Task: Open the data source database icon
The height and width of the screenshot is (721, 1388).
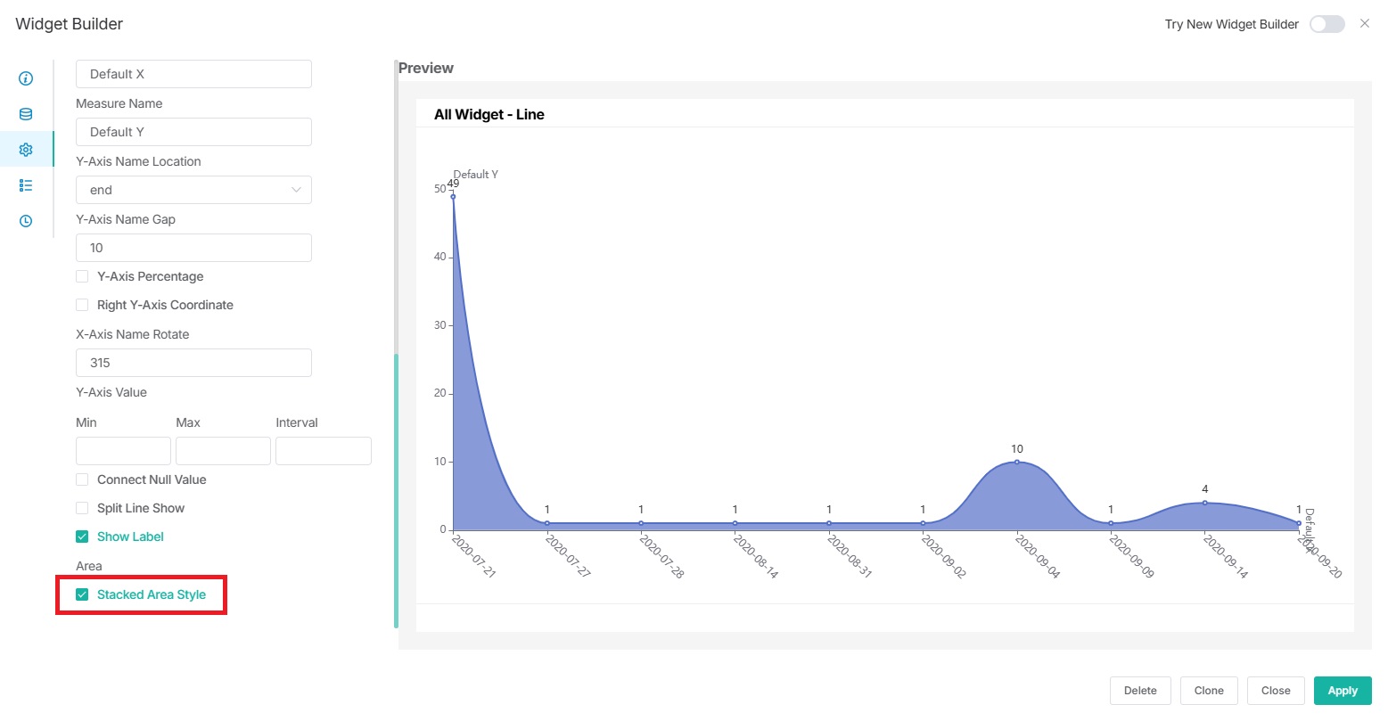Action: [x=26, y=114]
